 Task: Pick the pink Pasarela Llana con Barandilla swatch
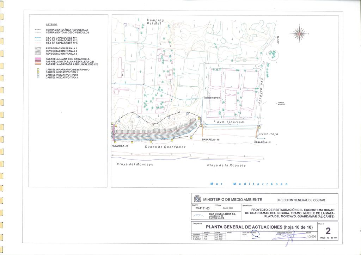click(38, 59)
